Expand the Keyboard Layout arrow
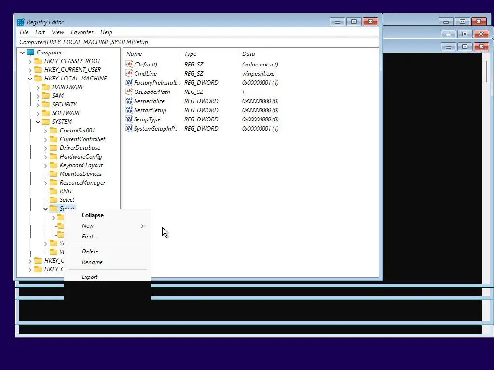 tap(46, 166)
